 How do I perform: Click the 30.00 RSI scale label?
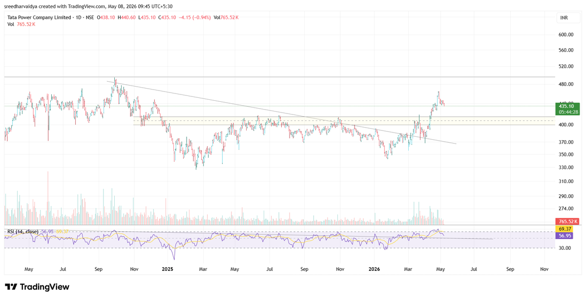pos(565,248)
